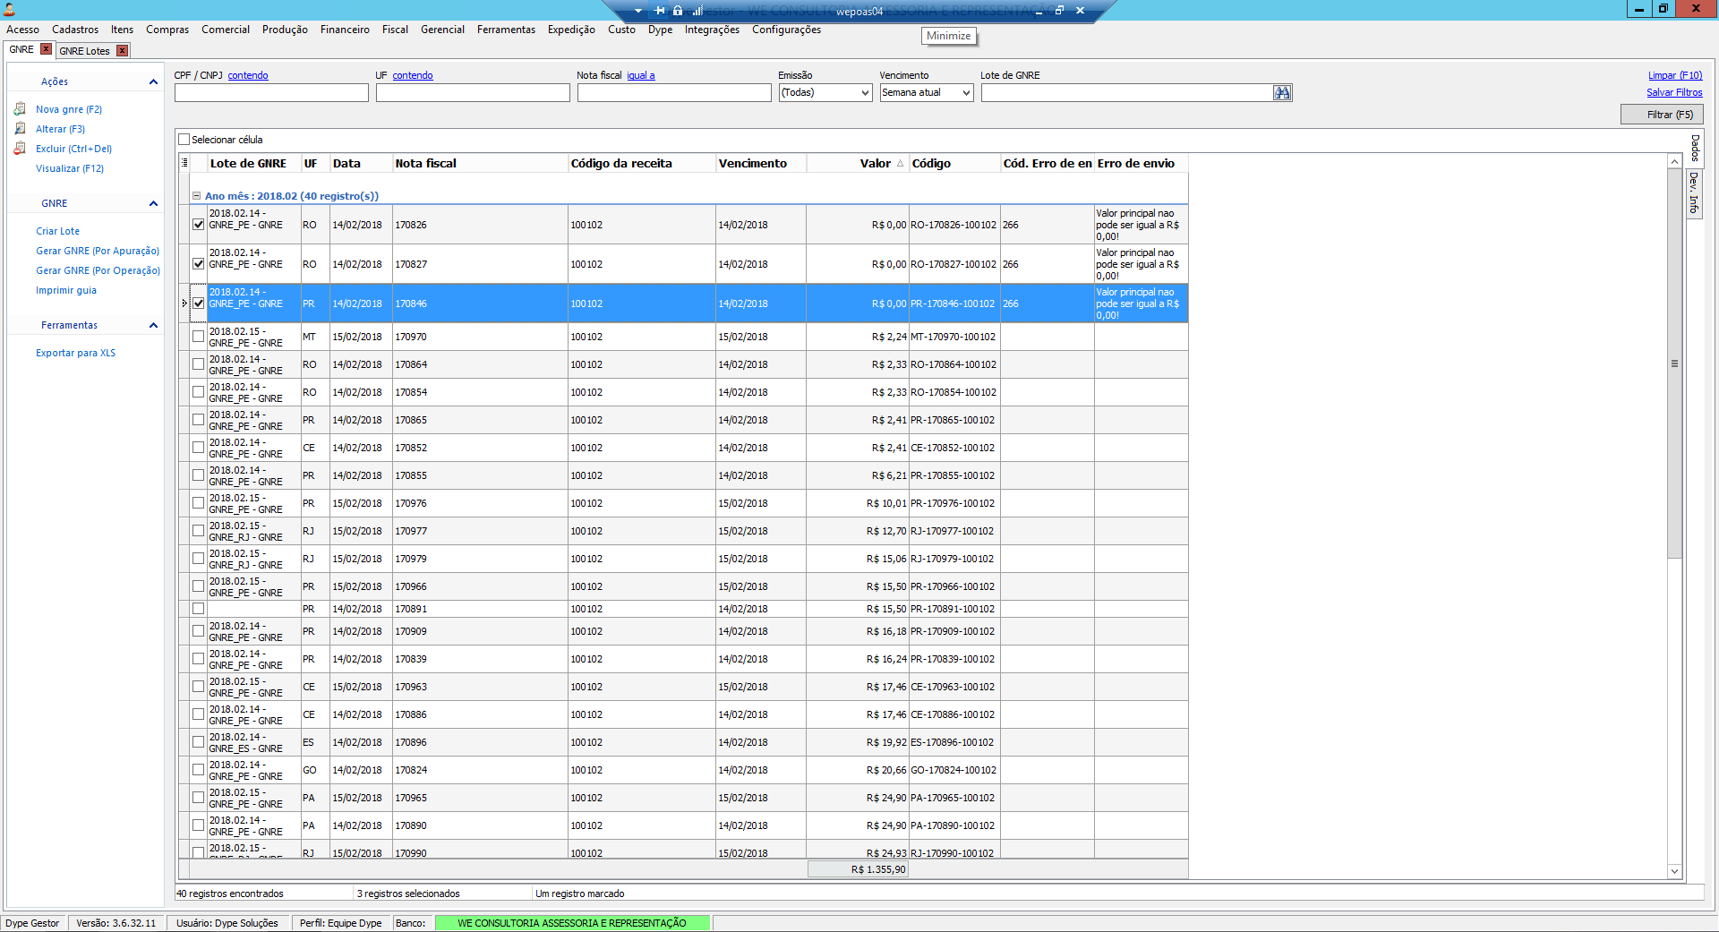Viewport: 1719px width, 932px height.
Task: Collapse the GNRE sidebar section
Action: pos(153,203)
